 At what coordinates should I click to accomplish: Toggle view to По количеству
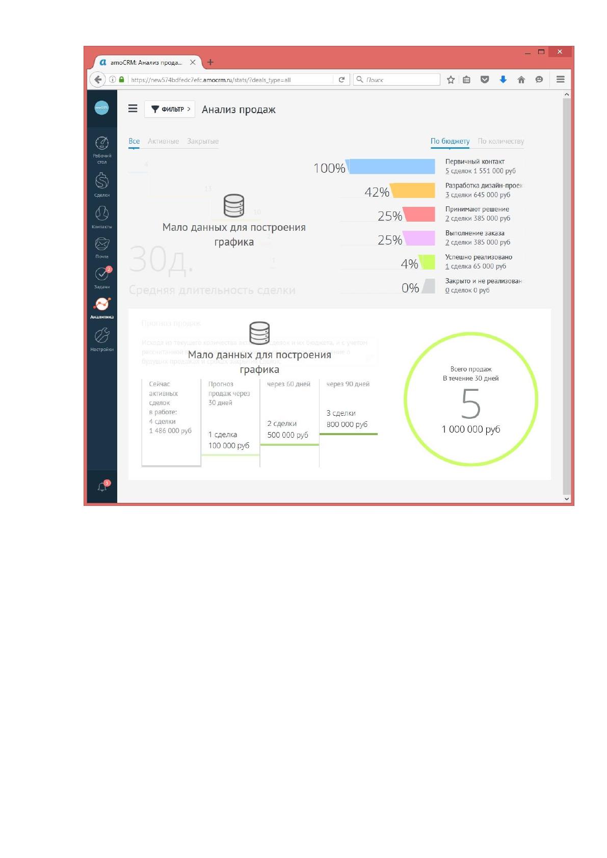(501, 141)
